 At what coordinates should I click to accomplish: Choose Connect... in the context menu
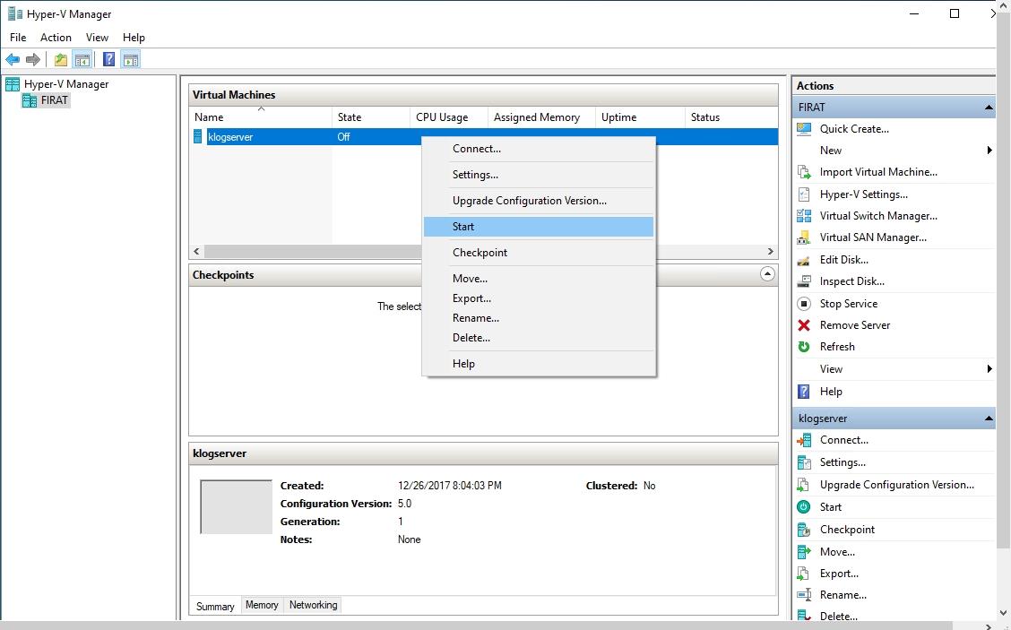click(x=539, y=148)
